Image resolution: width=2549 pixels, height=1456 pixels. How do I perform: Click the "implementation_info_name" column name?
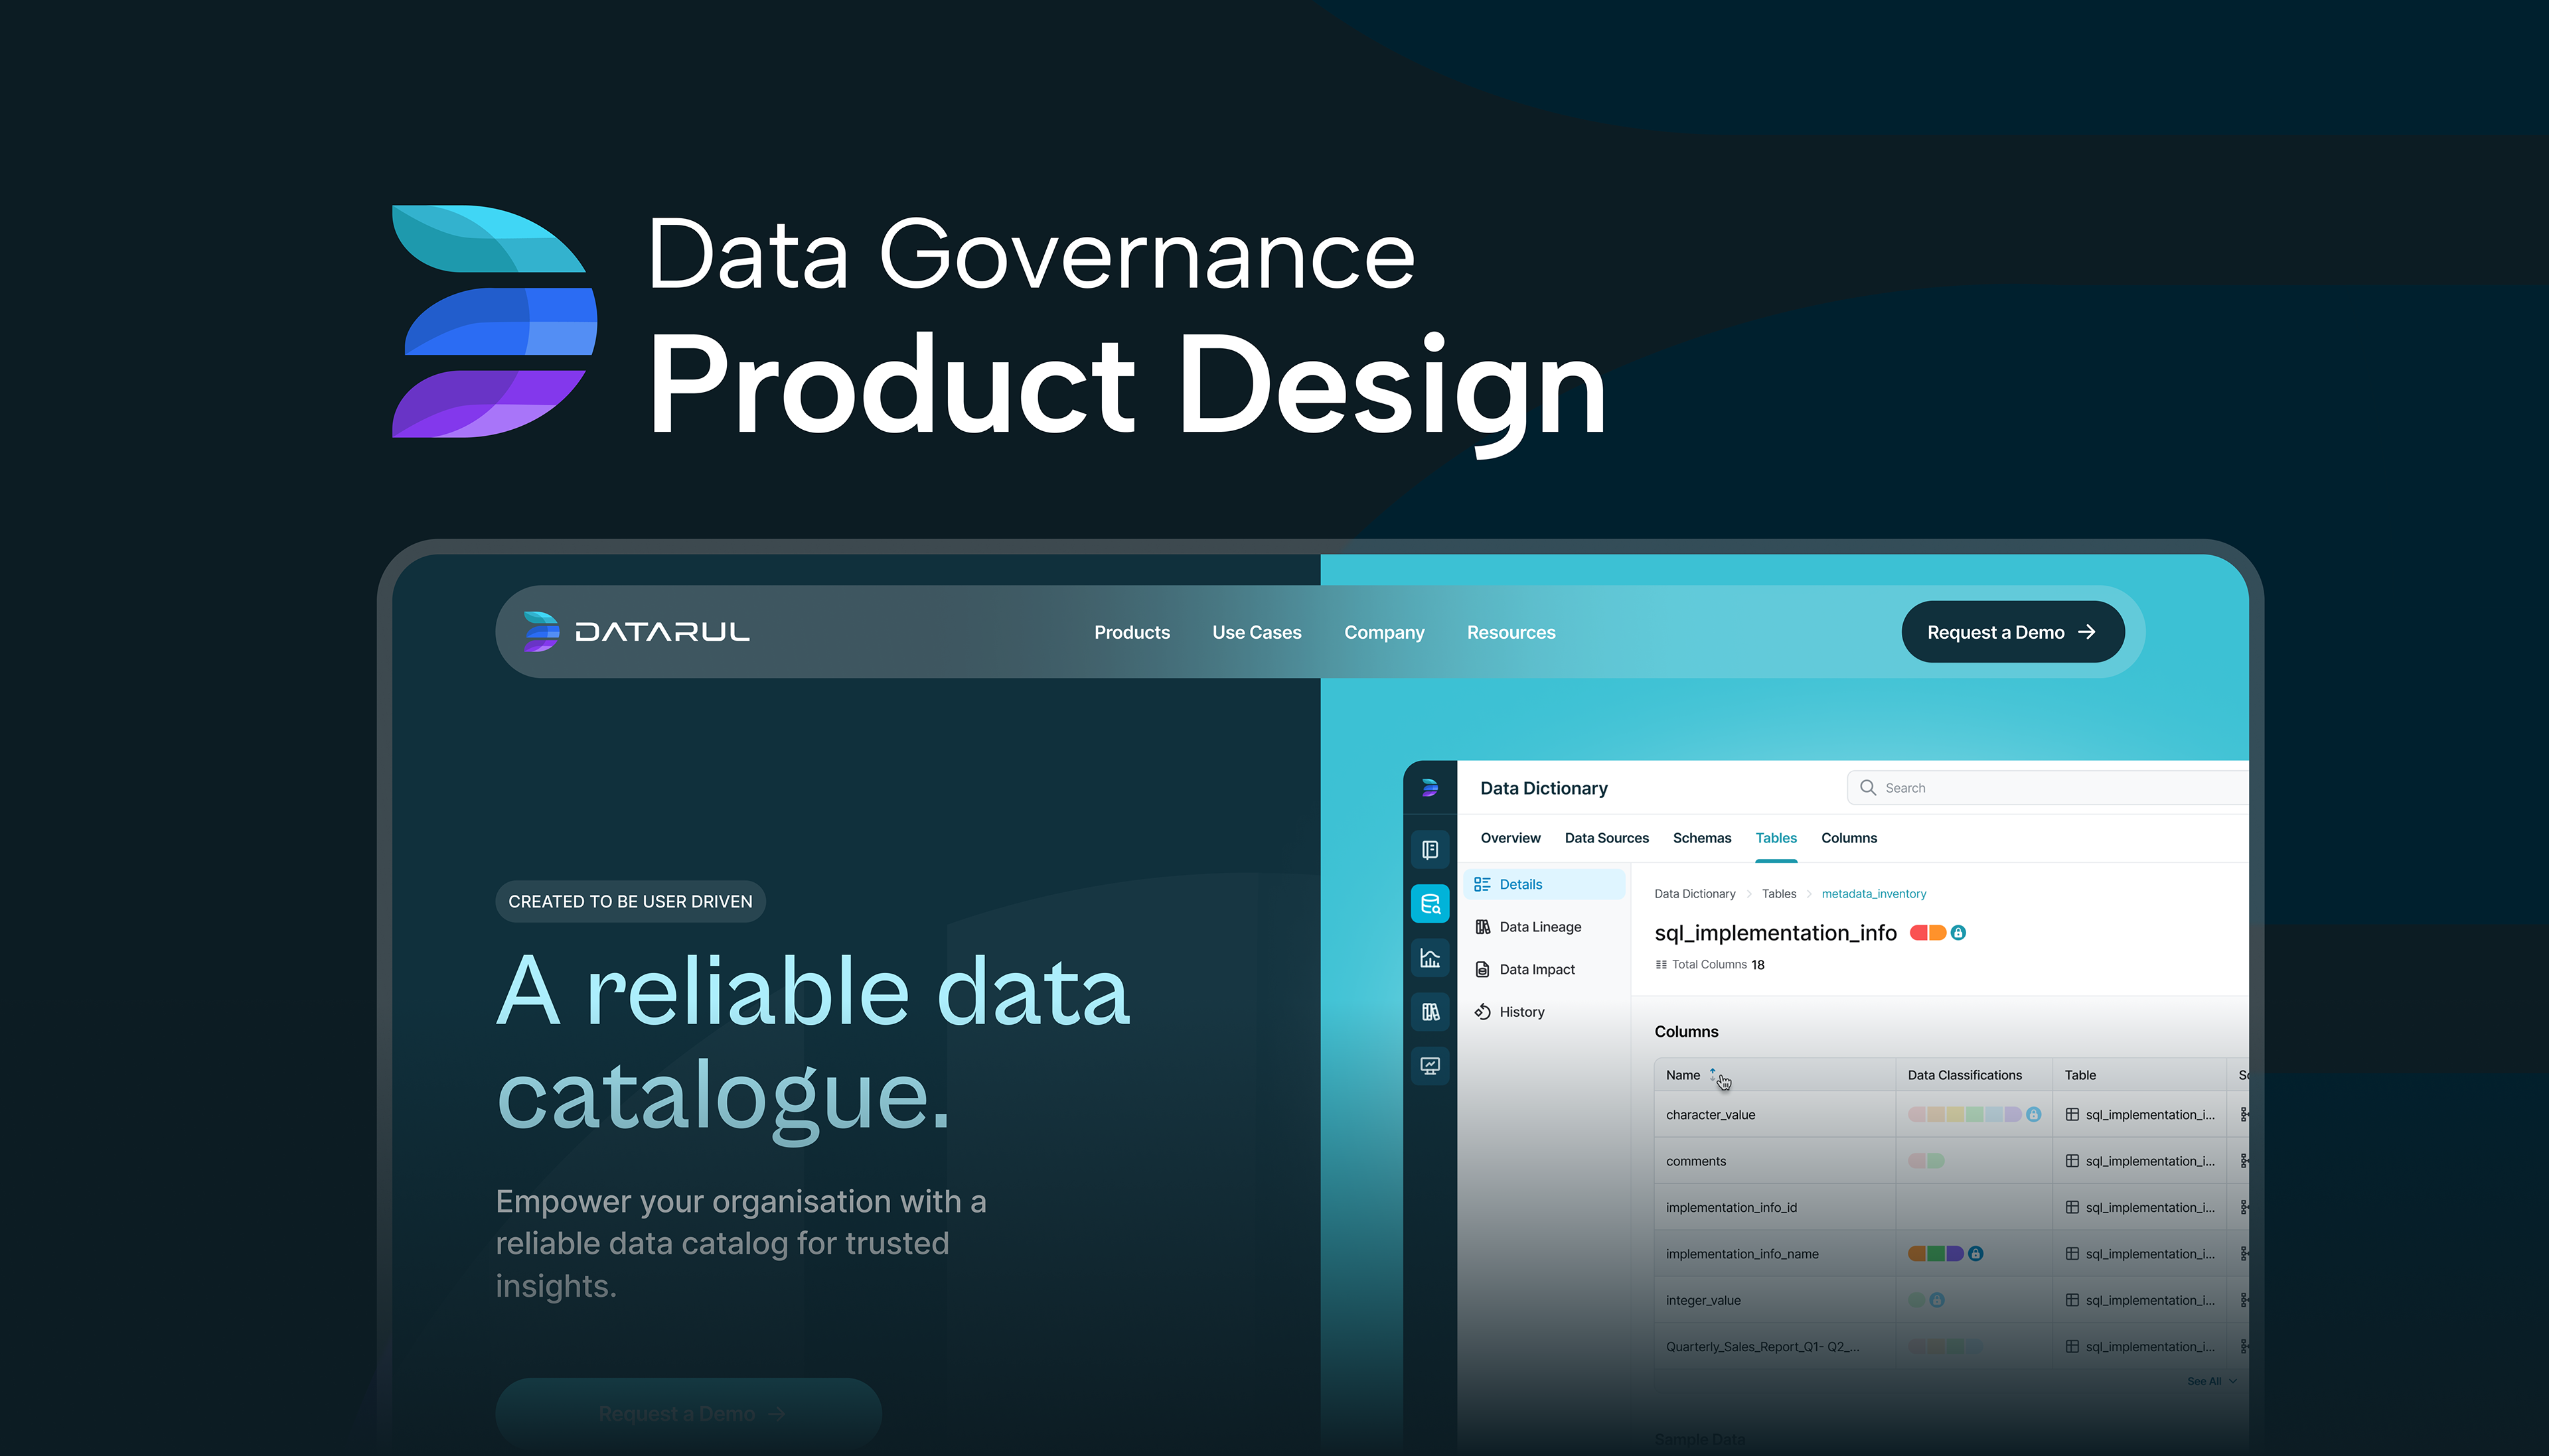[x=1742, y=1254]
